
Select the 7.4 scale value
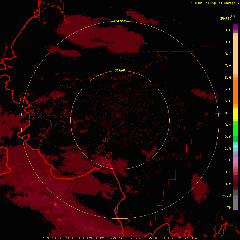228,66
